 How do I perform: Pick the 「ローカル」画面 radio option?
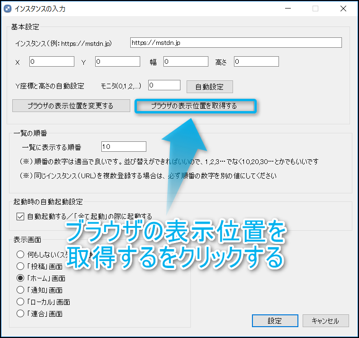[x=20, y=302]
